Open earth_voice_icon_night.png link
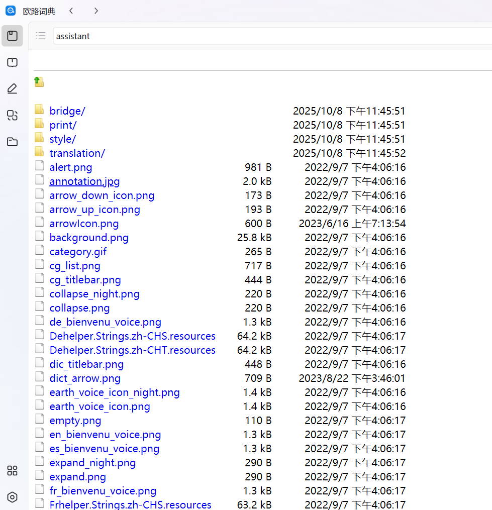 click(115, 392)
